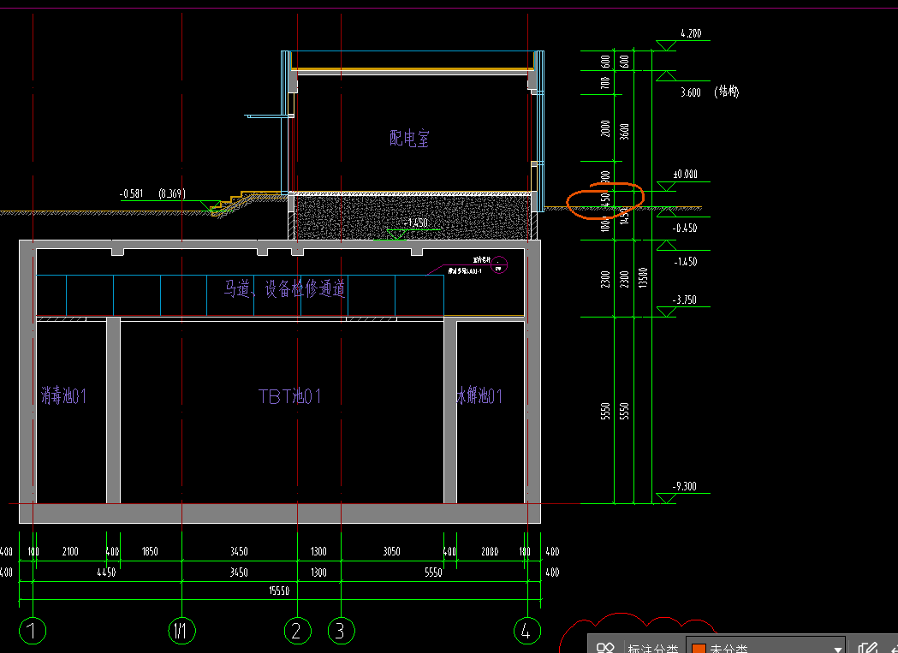Click grid axis bubble 4
Viewport: 898px width, 653px height.
coord(526,631)
